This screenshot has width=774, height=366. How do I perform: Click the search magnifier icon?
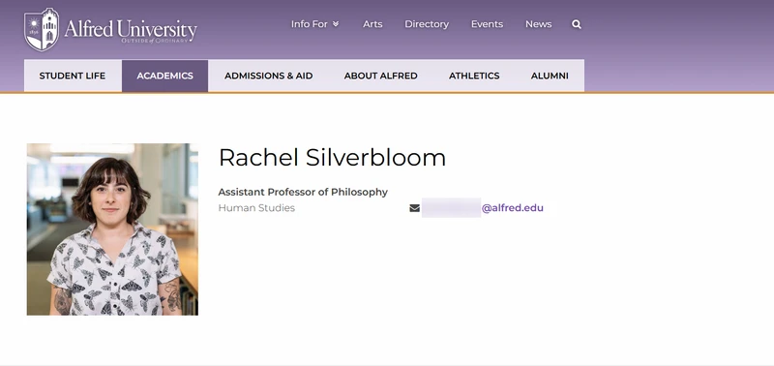click(x=576, y=24)
